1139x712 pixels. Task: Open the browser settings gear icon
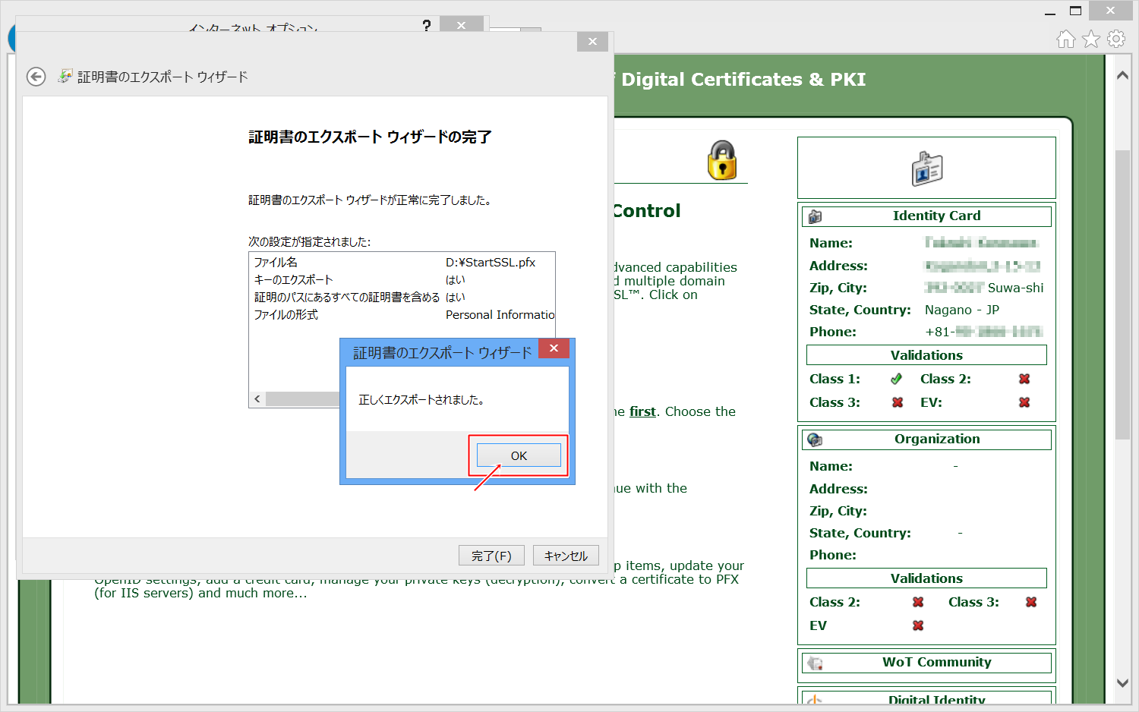tap(1116, 39)
